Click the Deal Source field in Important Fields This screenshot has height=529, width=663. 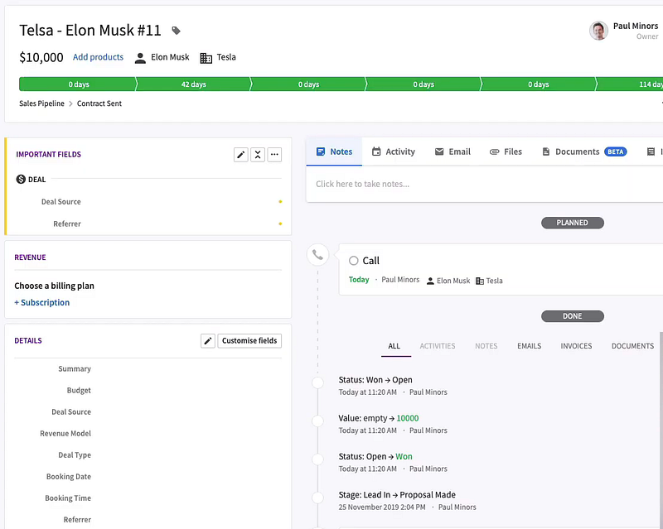click(x=148, y=201)
